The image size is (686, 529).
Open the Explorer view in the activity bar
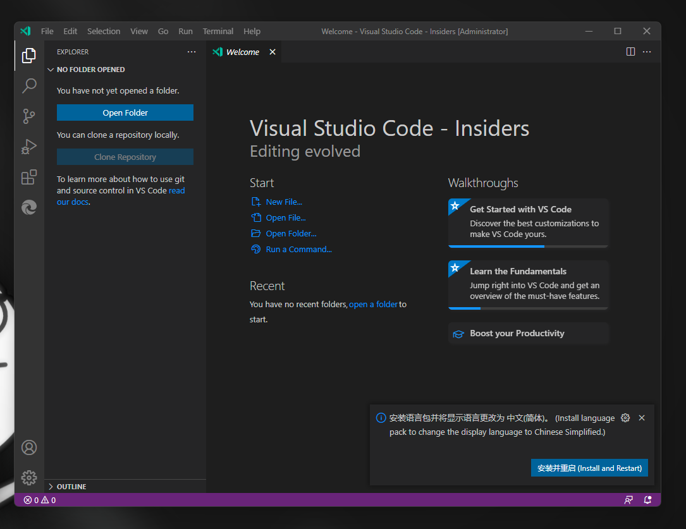click(29, 56)
